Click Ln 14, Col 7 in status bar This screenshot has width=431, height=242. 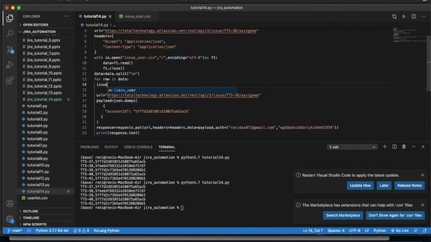[312, 231]
